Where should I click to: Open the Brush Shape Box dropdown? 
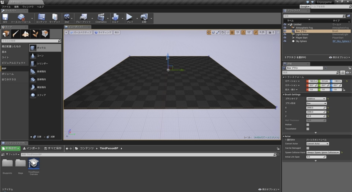[317, 103]
